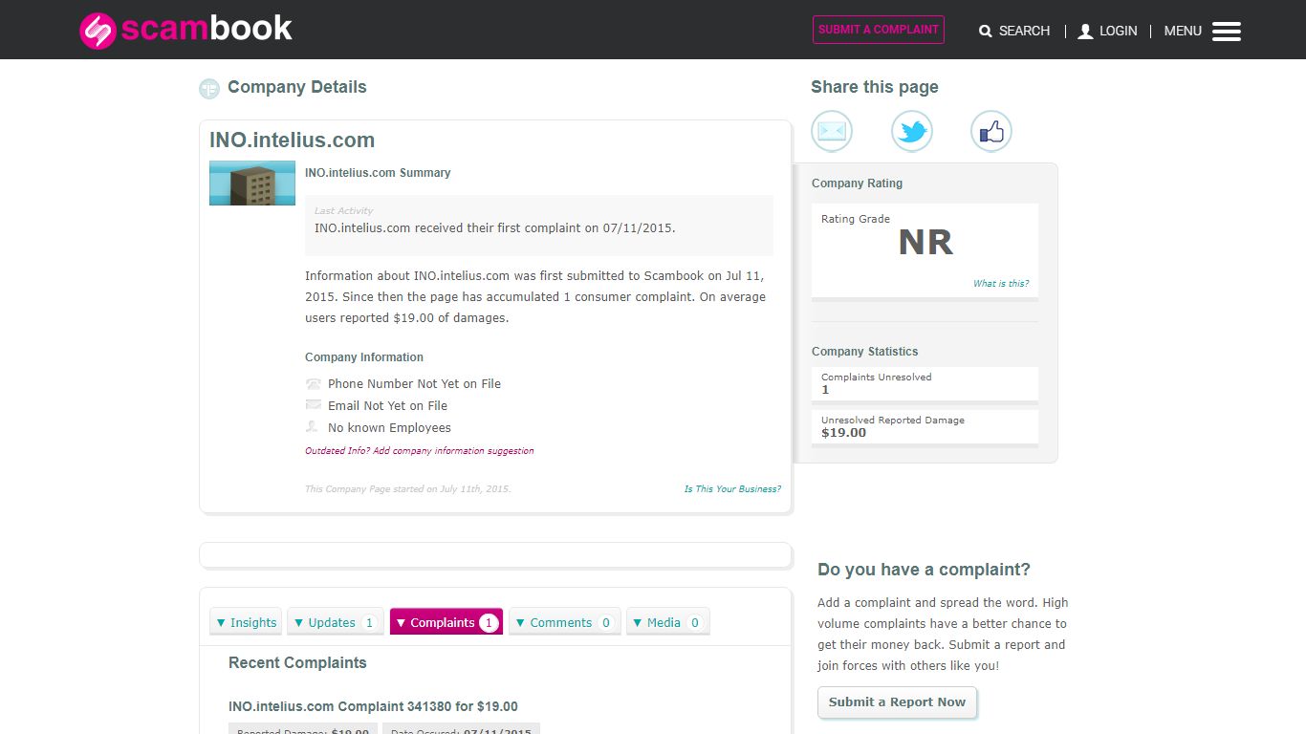
Task: Click the Do you have a complaint? heading
Action: (x=924, y=570)
